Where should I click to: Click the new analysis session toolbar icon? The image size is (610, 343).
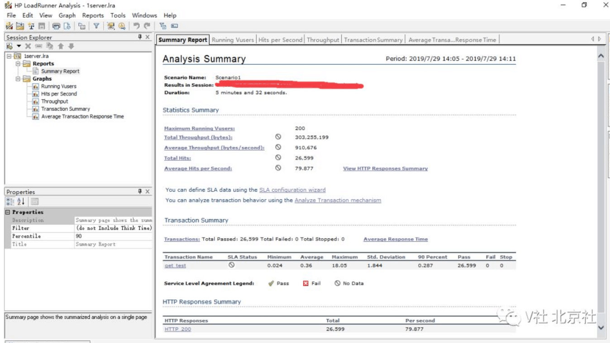coord(9,26)
